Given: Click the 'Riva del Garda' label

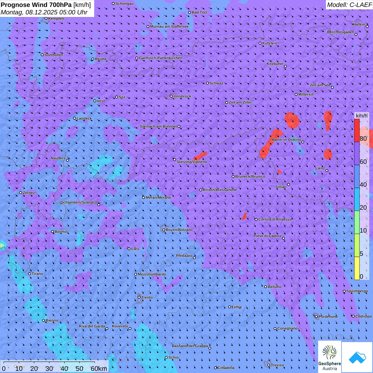Looking at the screenshot, I should (92, 326).
